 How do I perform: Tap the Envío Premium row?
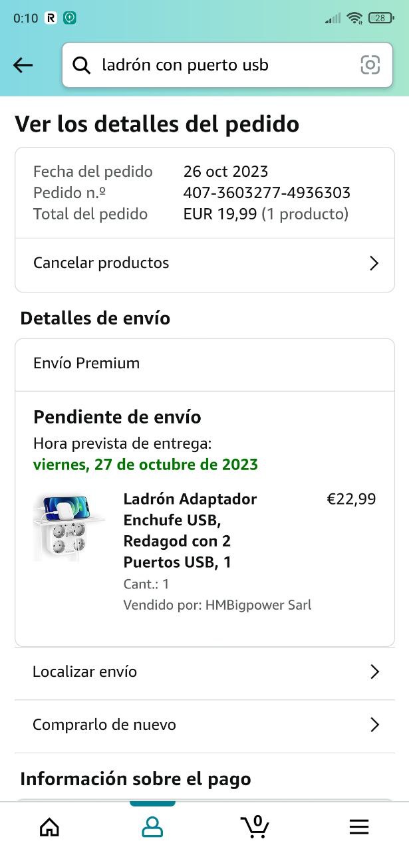coord(205,364)
